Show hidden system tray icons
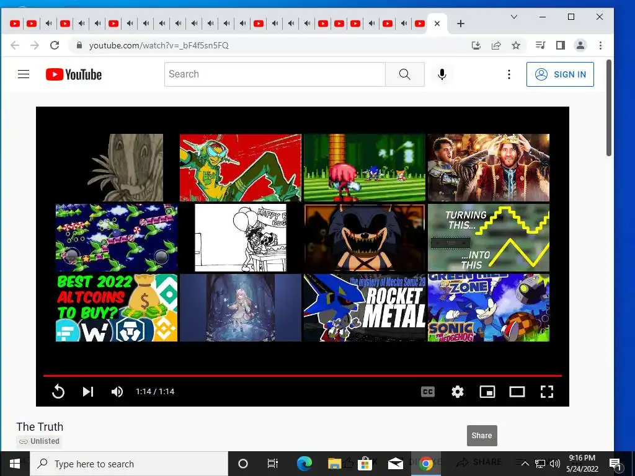 (x=525, y=464)
